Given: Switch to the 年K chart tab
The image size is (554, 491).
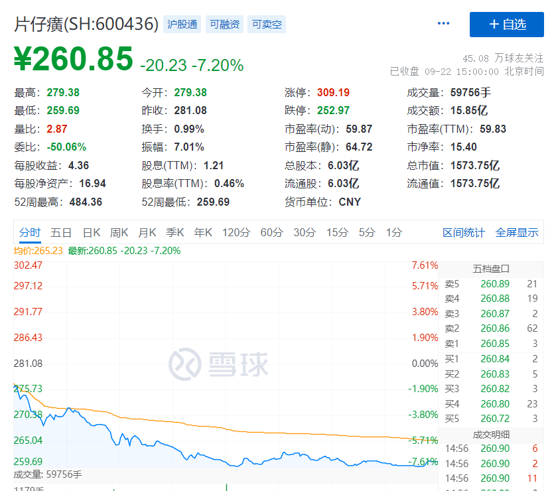Looking at the screenshot, I should click(x=203, y=232).
